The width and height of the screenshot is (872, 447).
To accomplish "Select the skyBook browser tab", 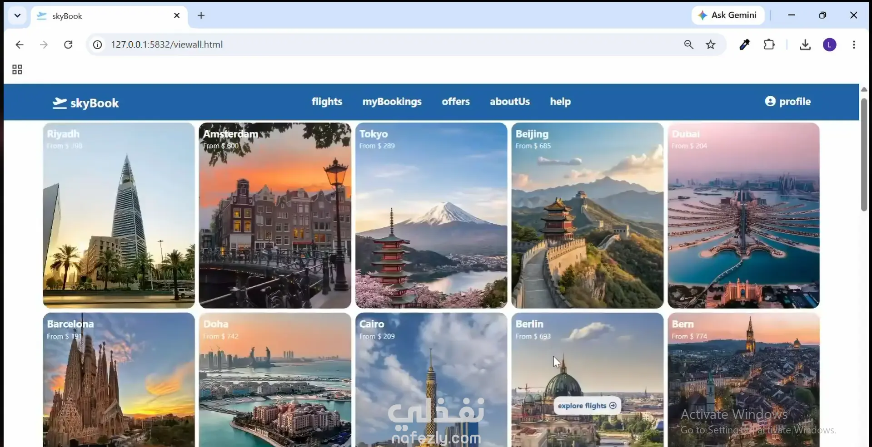I will point(108,16).
